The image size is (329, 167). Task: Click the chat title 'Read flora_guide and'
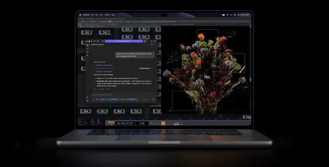[97, 45]
